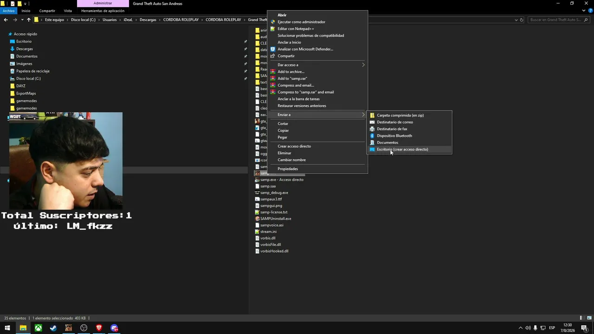The width and height of the screenshot is (594, 334).
Task: Choose Propiedades in the context menu
Action: (x=288, y=169)
